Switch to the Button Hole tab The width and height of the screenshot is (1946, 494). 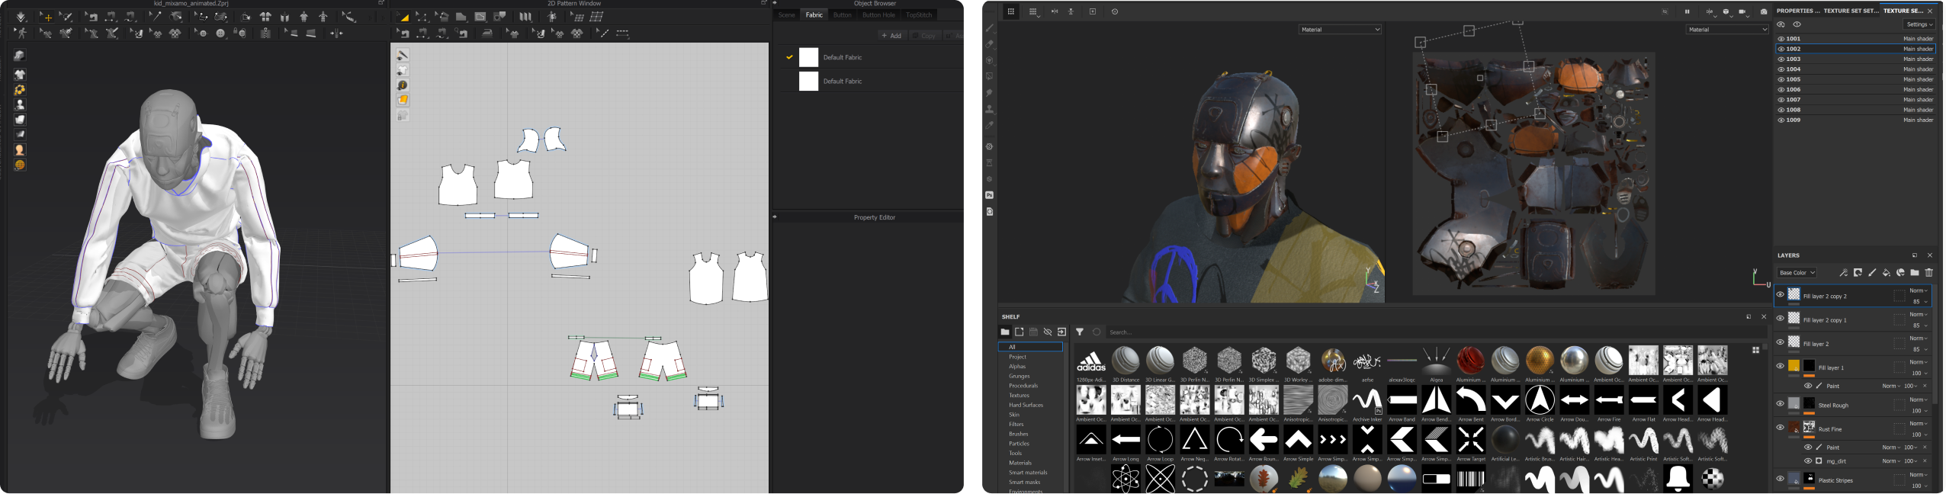[x=878, y=15]
